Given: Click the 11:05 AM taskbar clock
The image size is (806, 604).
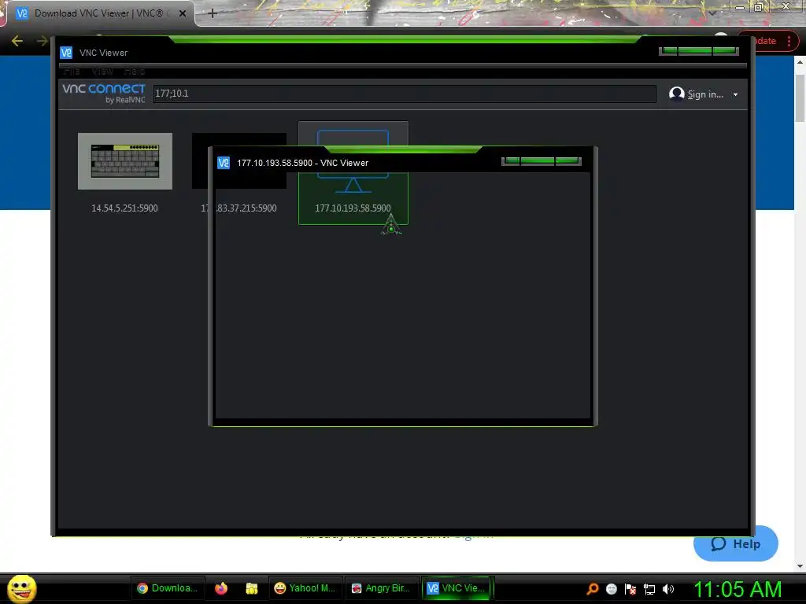Looking at the screenshot, I should point(738,589).
